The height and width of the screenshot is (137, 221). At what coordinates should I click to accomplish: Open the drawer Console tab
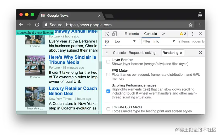pyautogui.click(x=119, y=53)
